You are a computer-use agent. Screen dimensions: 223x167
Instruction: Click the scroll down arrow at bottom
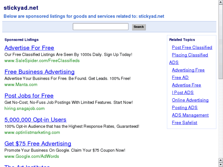[221, 165]
